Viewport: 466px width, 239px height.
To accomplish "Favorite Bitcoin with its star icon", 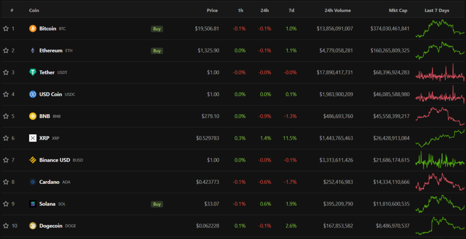I will 5,29.
